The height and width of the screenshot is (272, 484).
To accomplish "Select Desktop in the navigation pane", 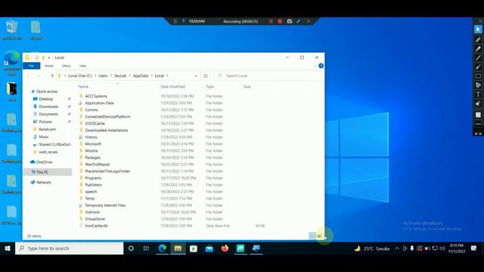I will click(x=45, y=99).
